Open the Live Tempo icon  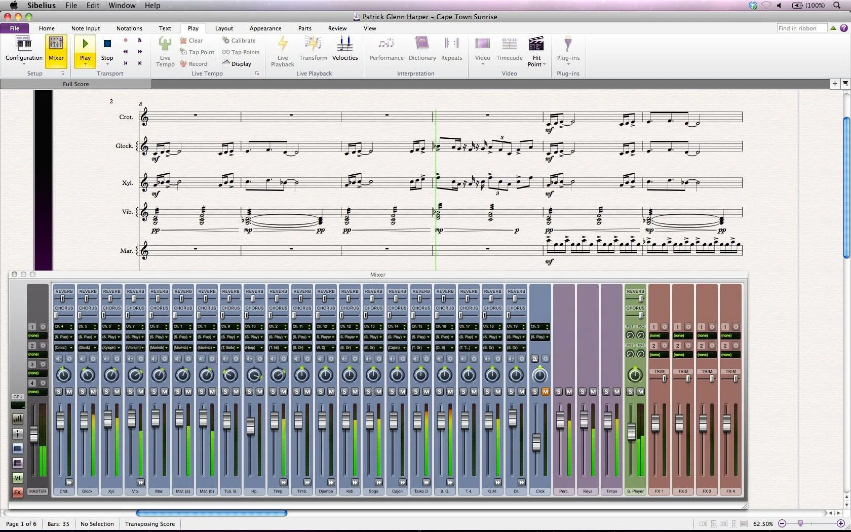(x=165, y=51)
